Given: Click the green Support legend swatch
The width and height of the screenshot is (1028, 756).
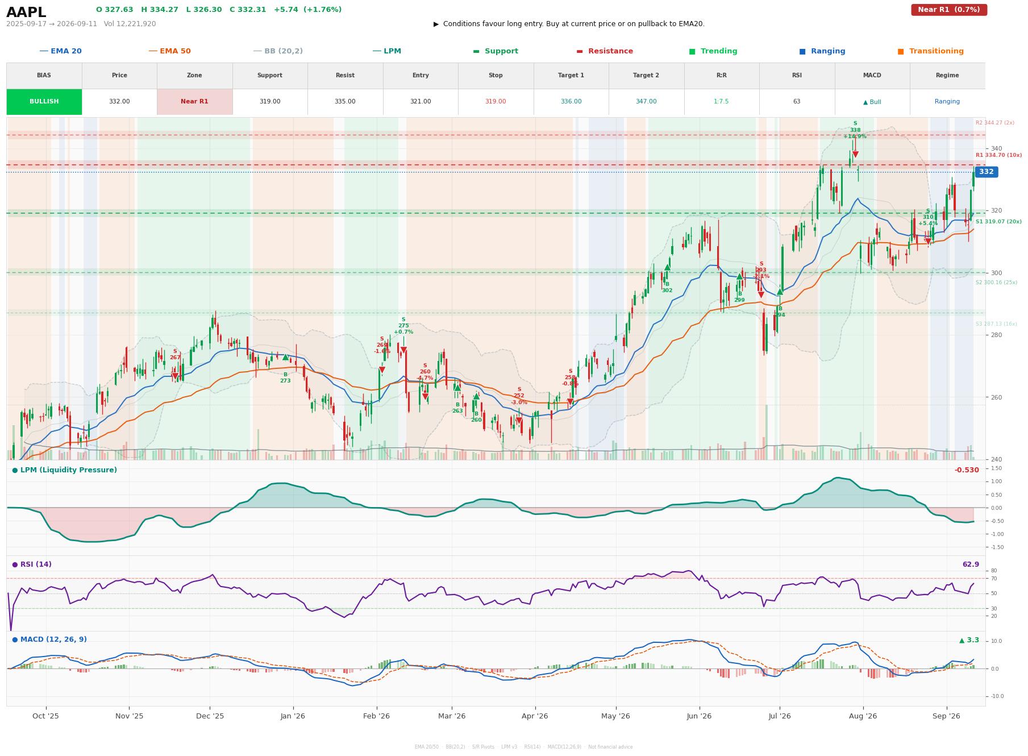Looking at the screenshot, I should (x=476, y=51).
